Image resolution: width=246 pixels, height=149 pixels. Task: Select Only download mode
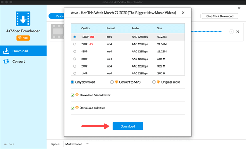point(72,82)
